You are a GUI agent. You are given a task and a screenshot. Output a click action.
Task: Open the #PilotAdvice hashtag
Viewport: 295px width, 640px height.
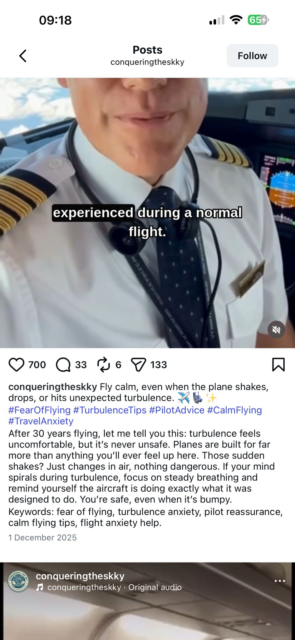[177, 410]
